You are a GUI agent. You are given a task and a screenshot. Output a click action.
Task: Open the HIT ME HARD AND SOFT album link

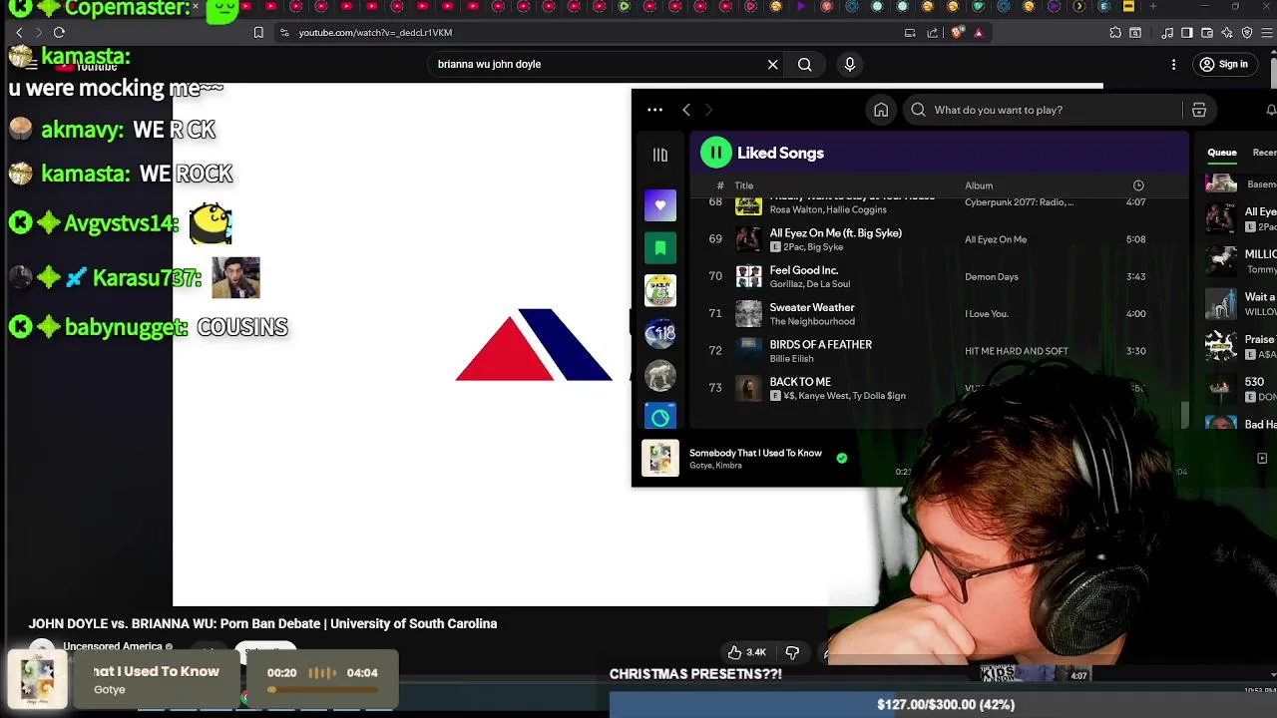point(1017,351)
